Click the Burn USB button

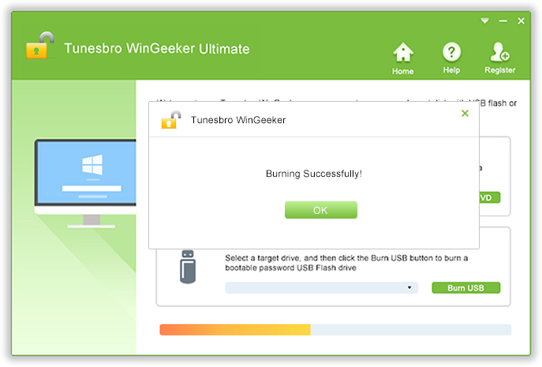(x=465, y=288)
